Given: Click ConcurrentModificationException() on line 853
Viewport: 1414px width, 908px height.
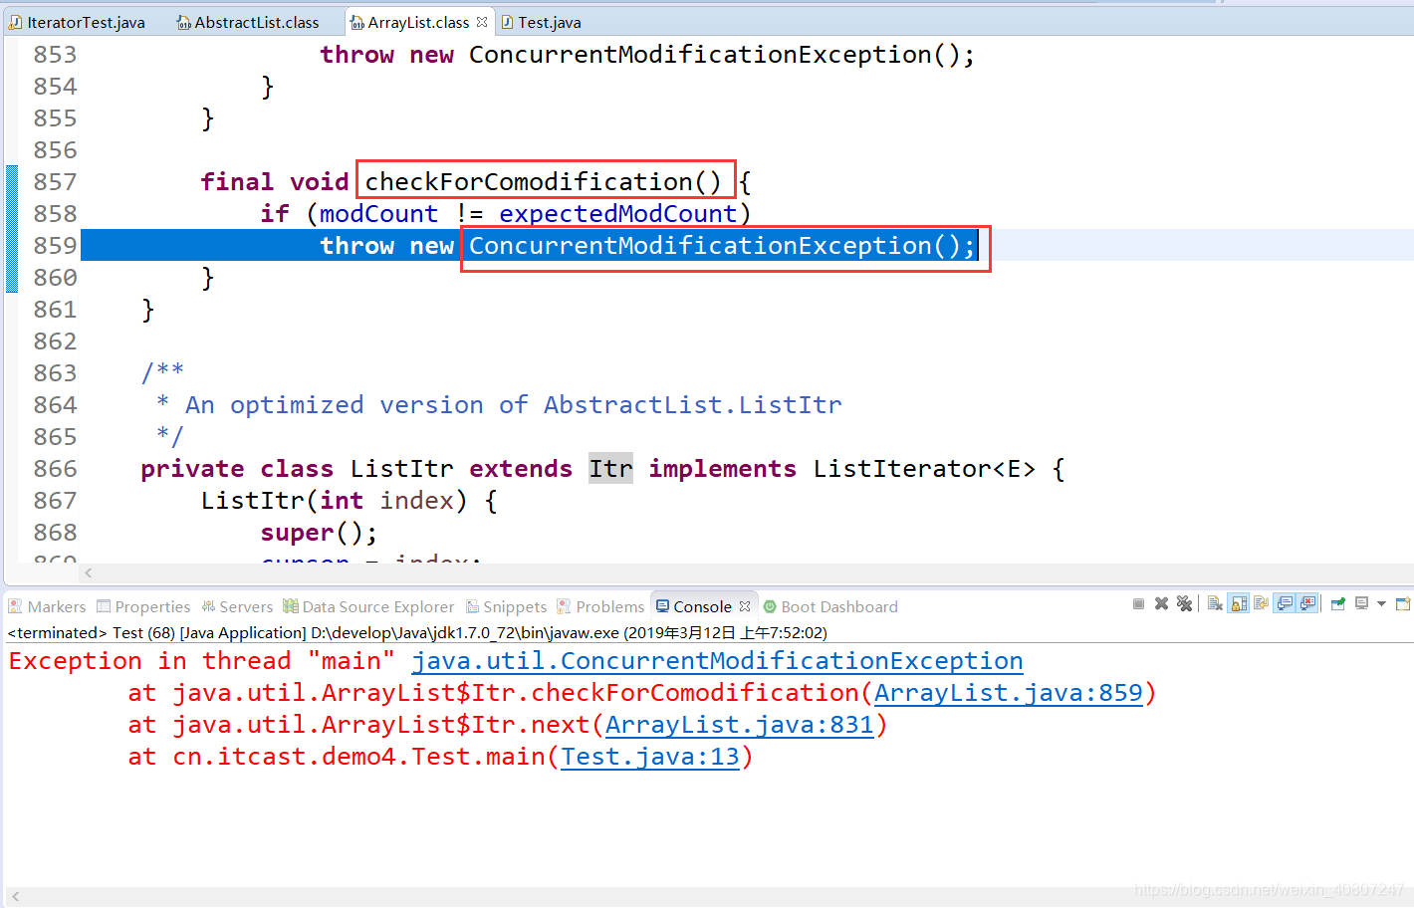Looking at the screenshot, I should point(722,55).
